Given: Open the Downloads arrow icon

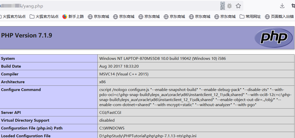Looking at the screenshot, I should click(x=282, y=6).
